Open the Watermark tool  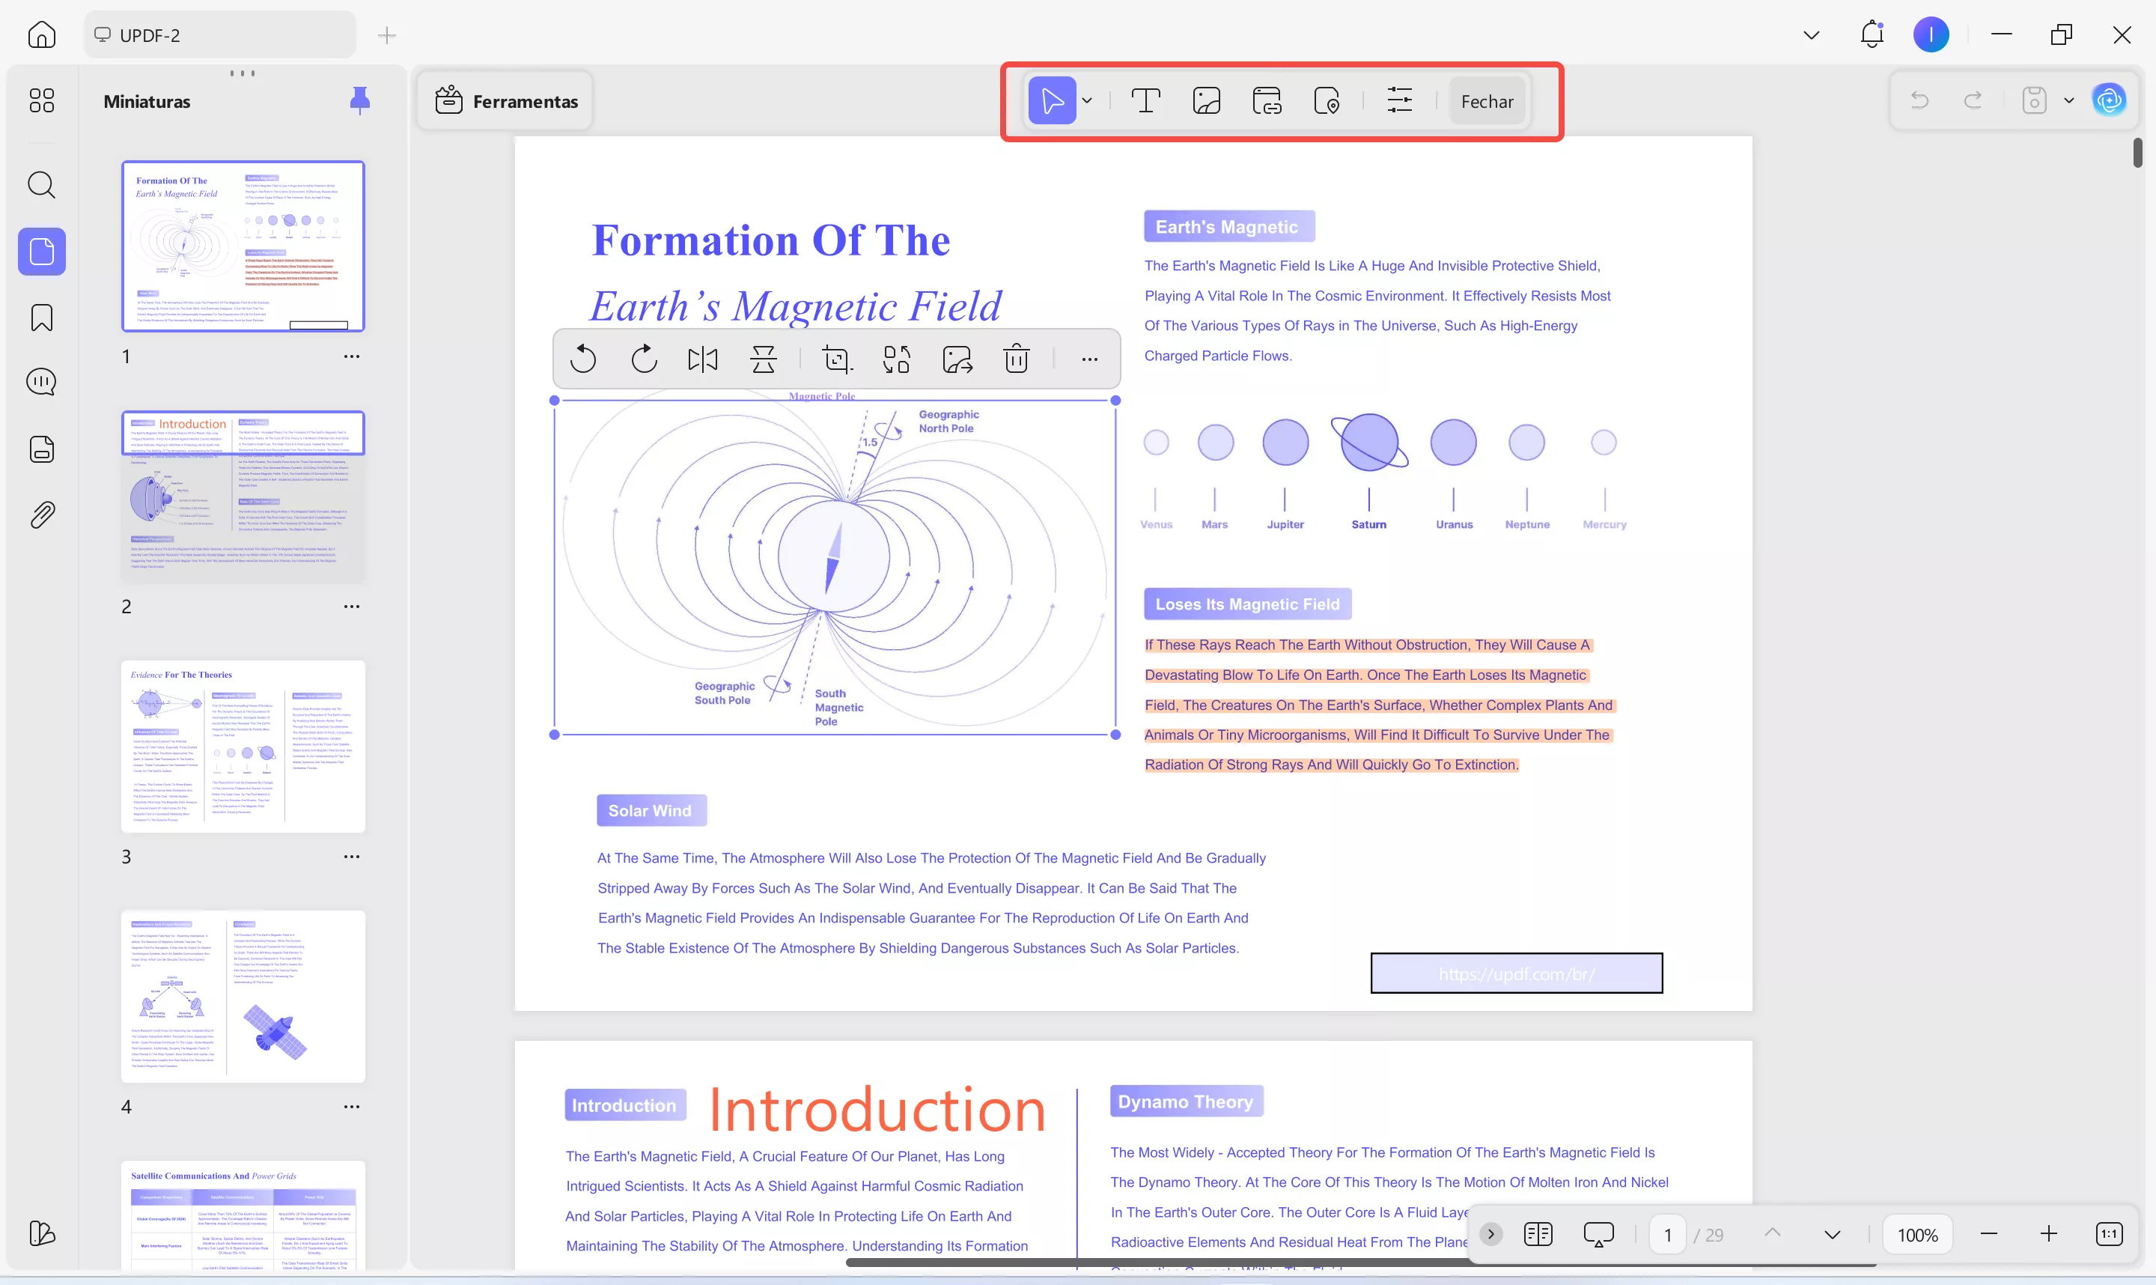1327,100
